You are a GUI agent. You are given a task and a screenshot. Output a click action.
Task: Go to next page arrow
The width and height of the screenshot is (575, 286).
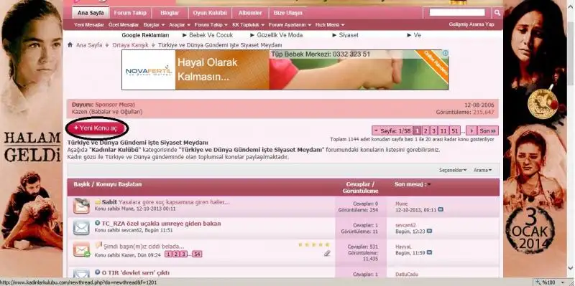coord(472,130)
